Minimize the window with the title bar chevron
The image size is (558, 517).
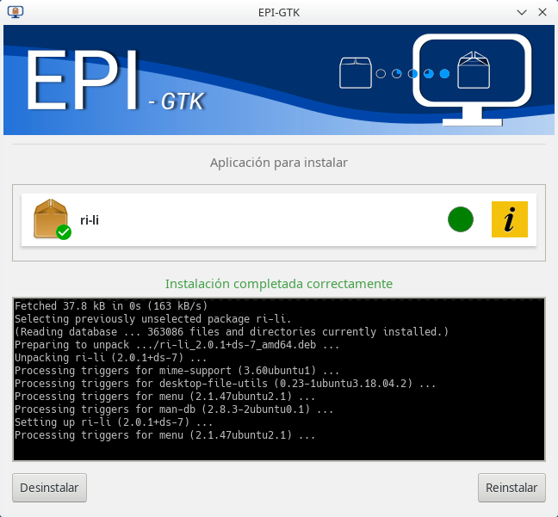[x=522, y=12]
